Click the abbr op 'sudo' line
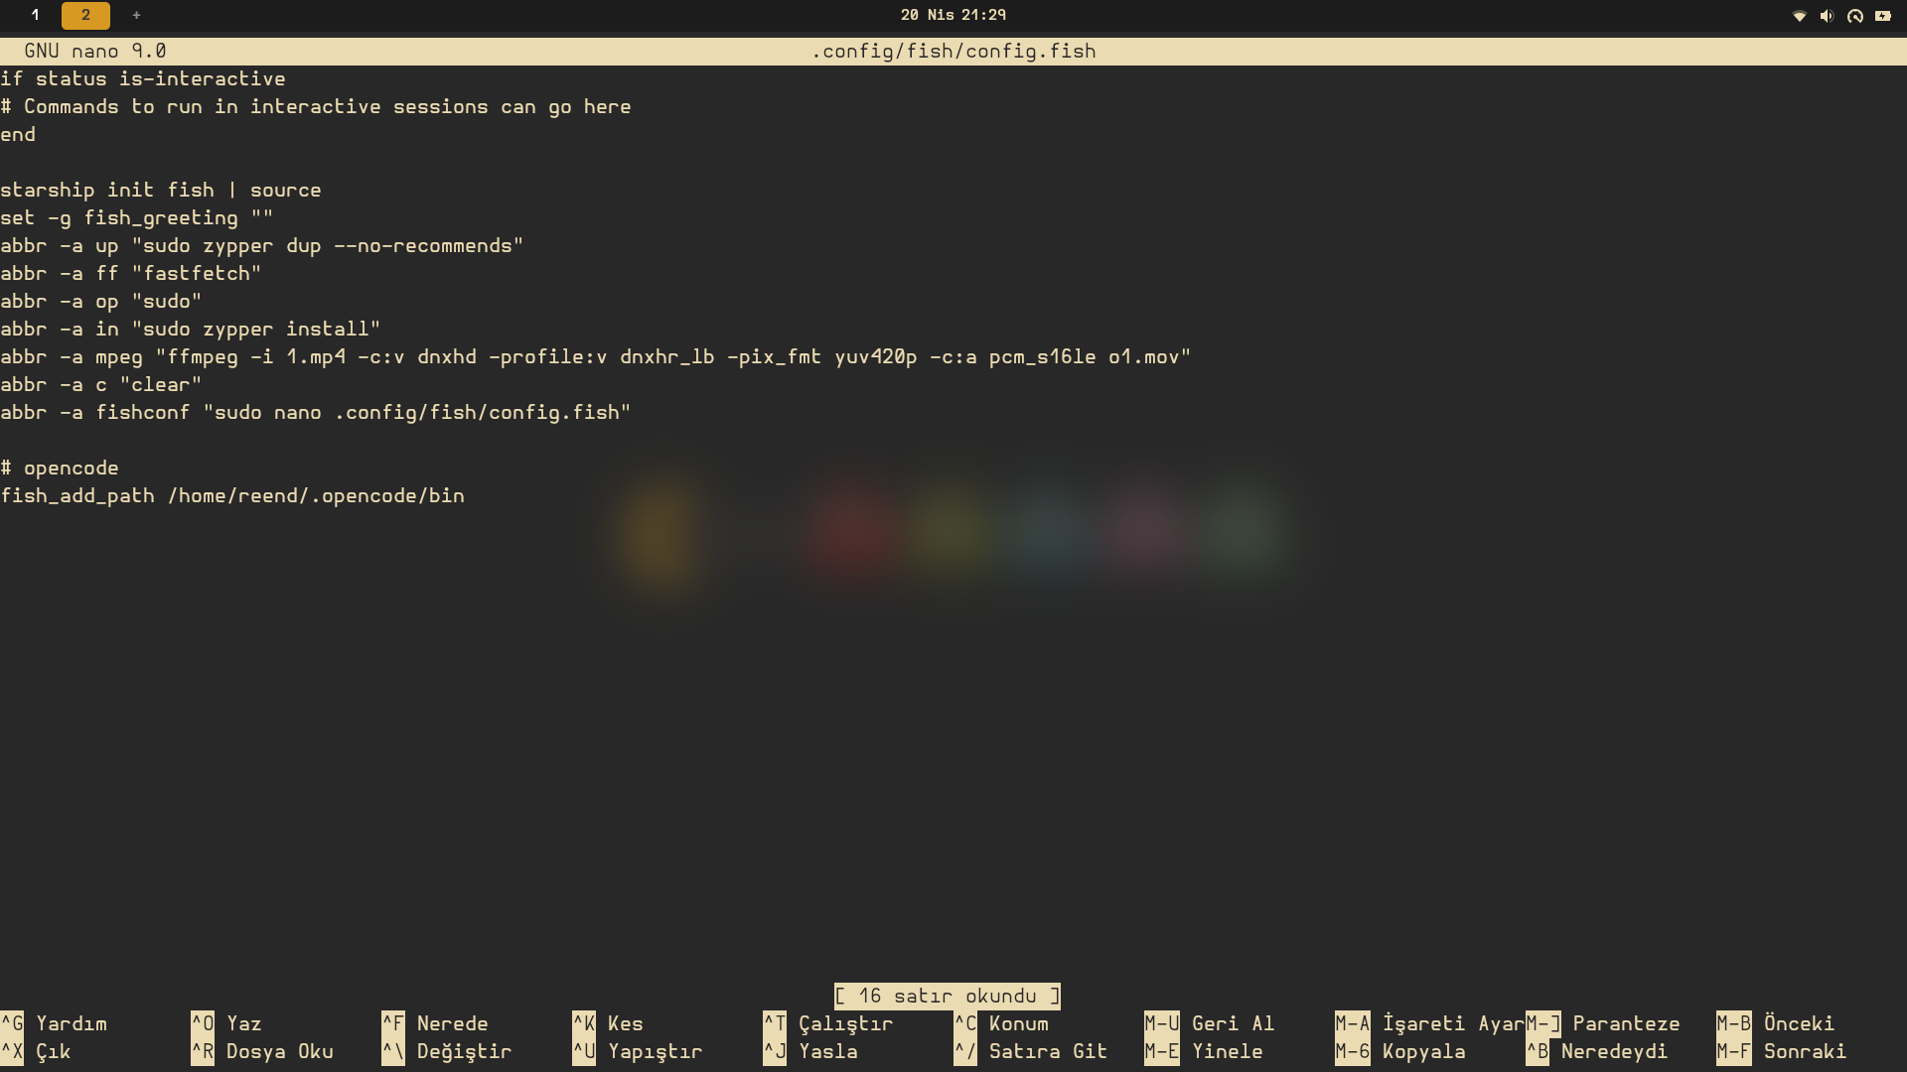Screen dimensions: 1907x1072 coord(101,301)
